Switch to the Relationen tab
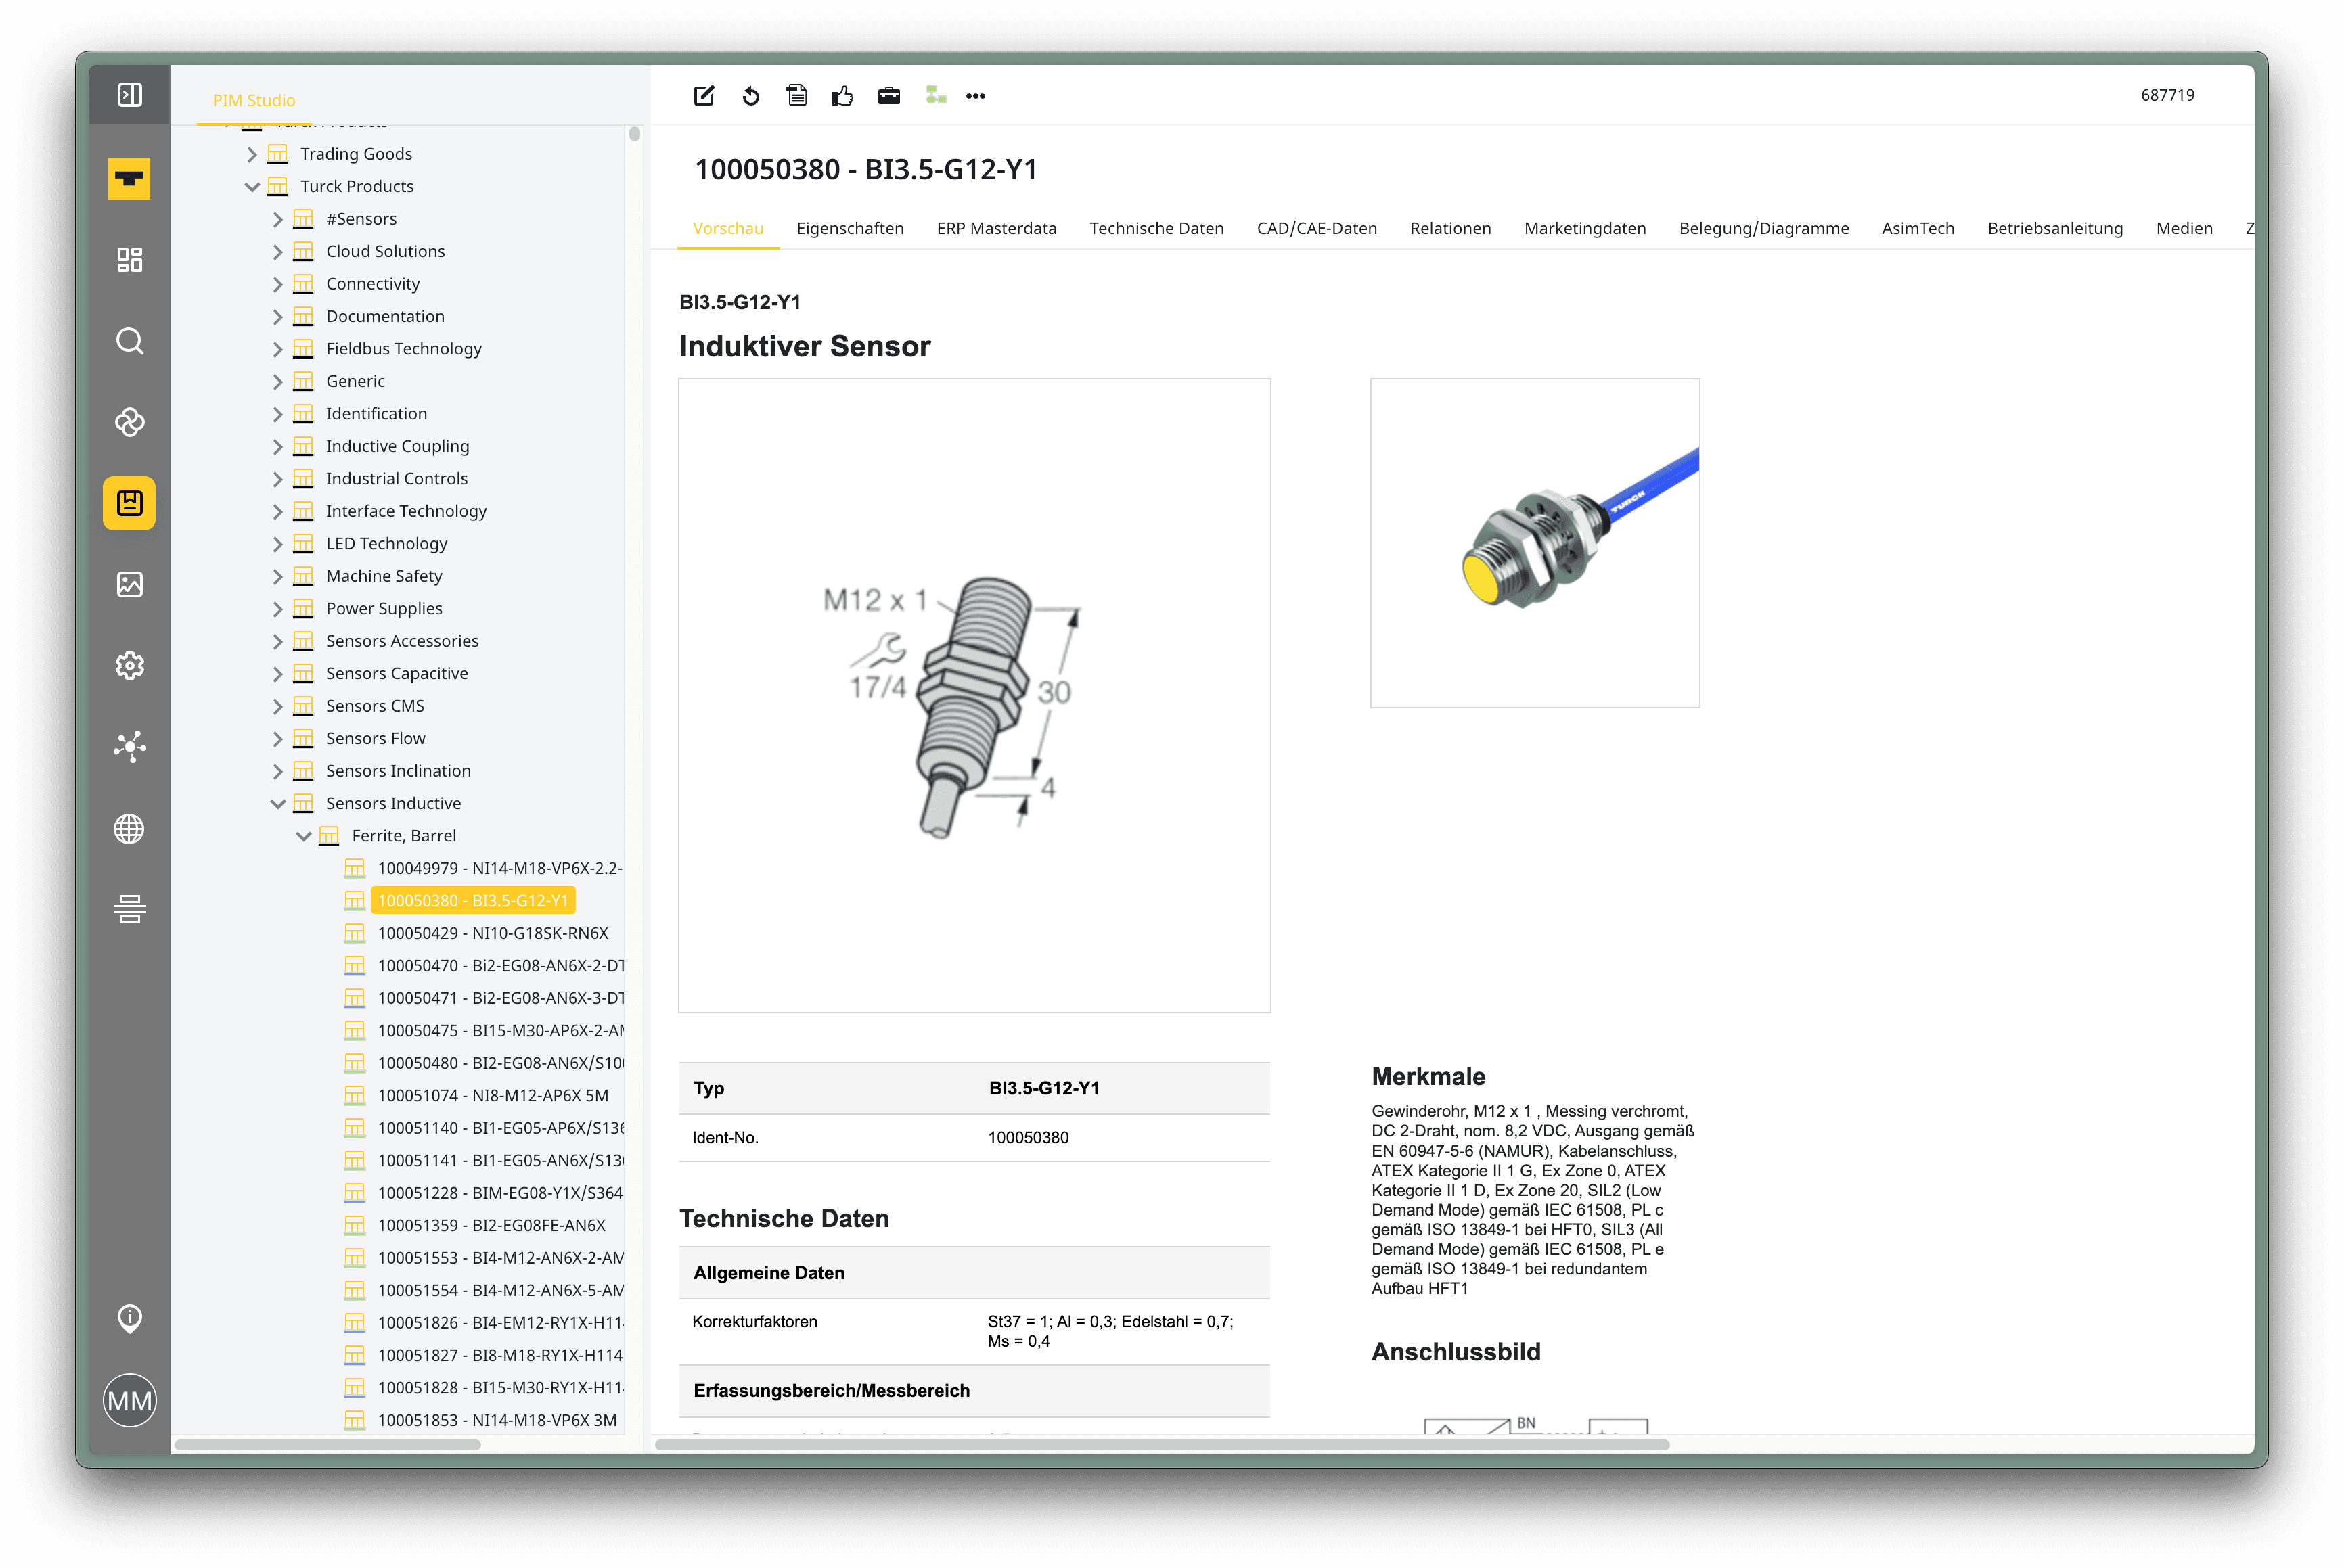 (x=1449, y=228)
